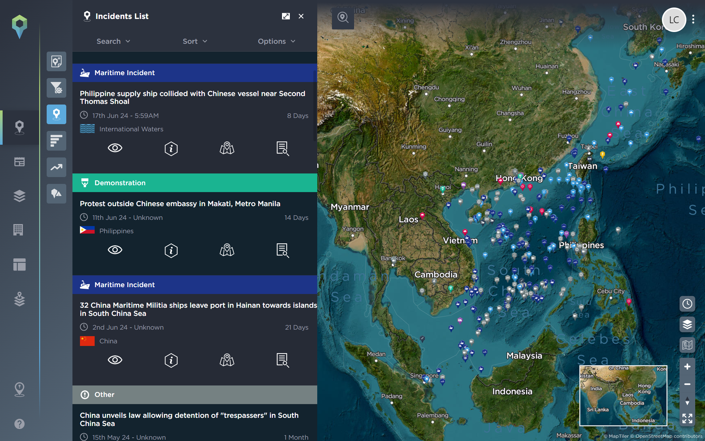Toggle visibility eye for Makati protest incident
The width and height of the screenshot is (705, 441).
[115, 250]
